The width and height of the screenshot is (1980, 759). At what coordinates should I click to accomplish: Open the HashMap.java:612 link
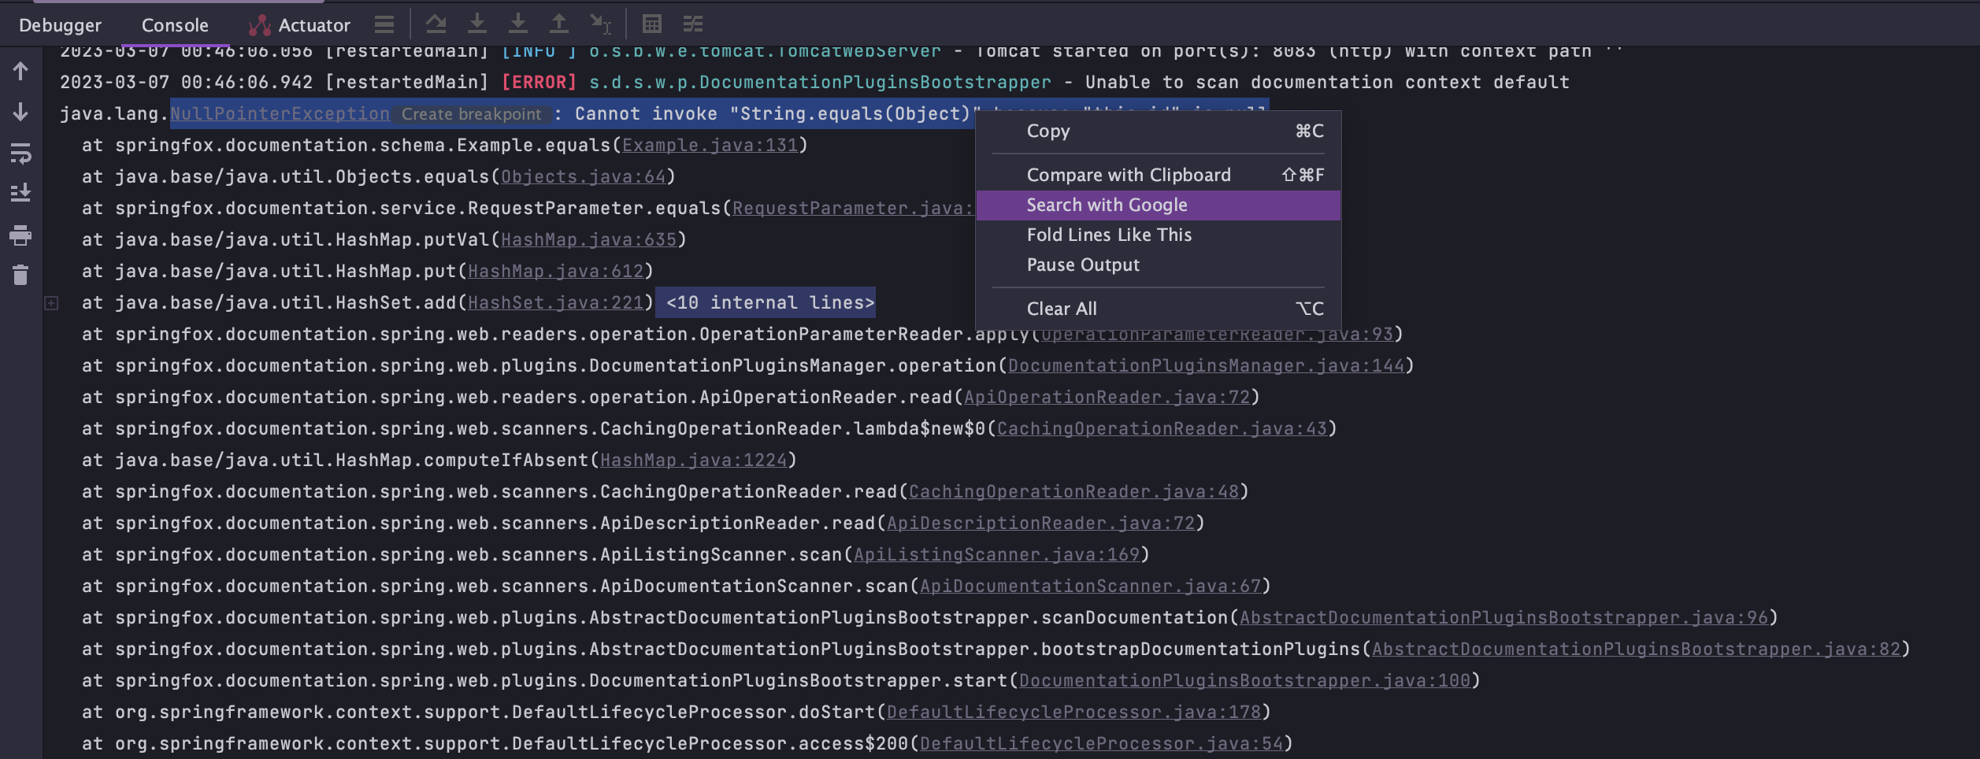[556, 272]
